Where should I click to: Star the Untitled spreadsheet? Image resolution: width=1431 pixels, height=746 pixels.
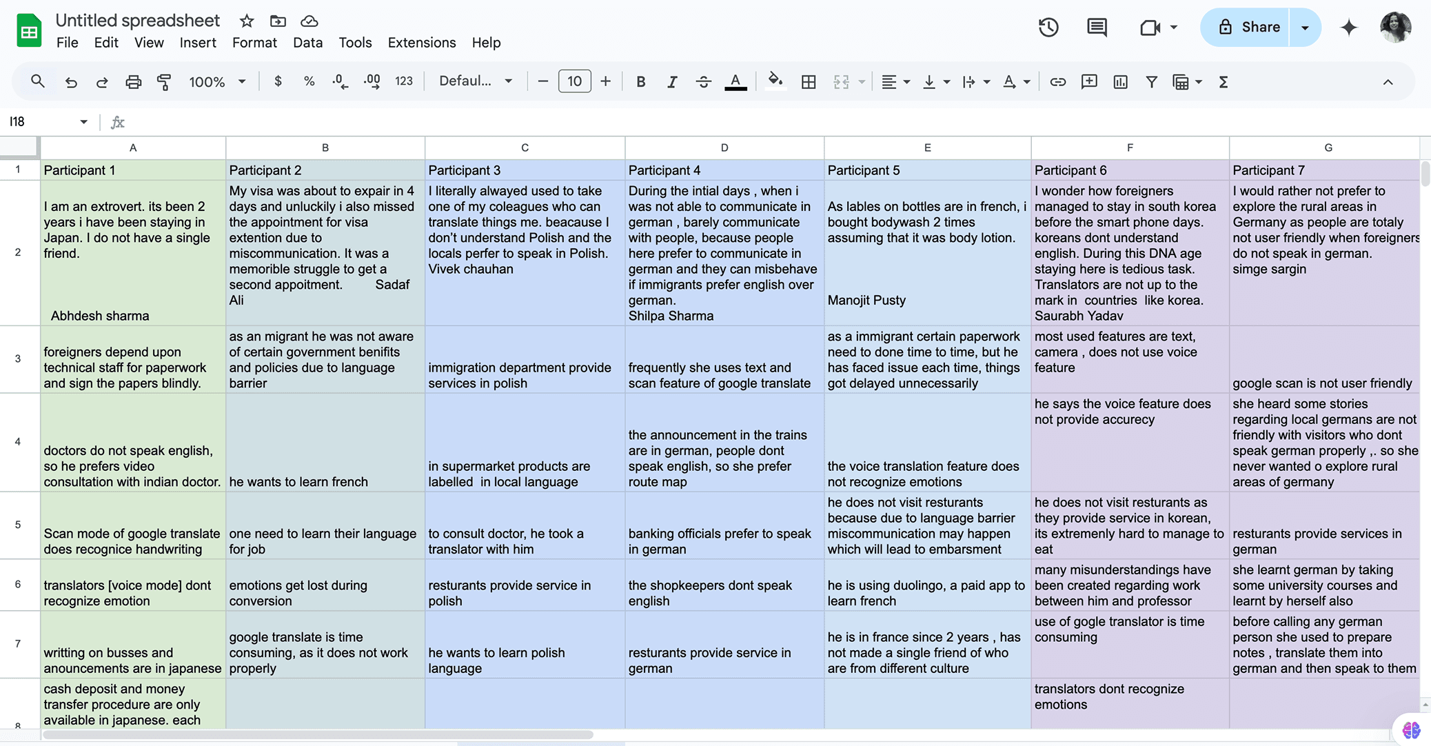(x=247, y=21)
